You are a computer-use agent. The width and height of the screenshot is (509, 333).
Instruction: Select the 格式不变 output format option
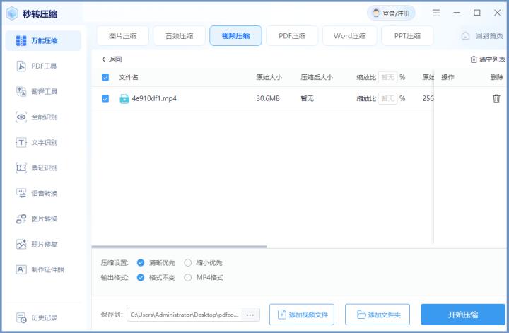(156, 277)
